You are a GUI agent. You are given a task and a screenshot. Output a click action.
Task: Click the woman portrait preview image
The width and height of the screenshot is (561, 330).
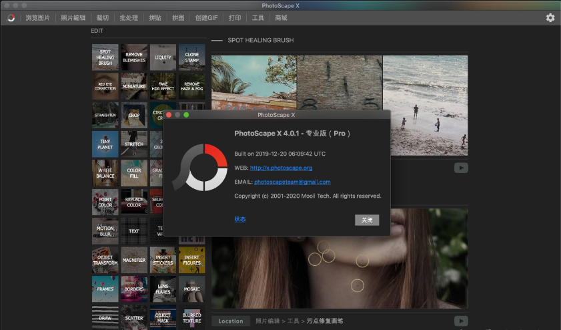click(340, 272)
